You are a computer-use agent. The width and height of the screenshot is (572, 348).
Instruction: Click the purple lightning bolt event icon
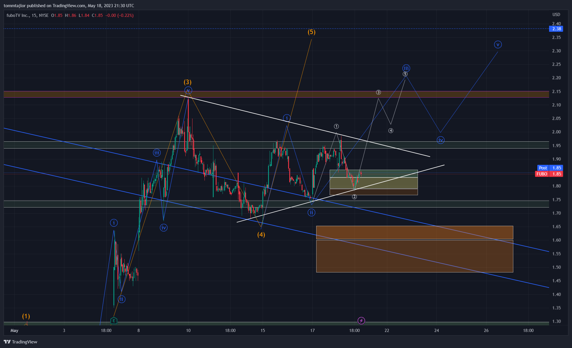click(361, 321)
